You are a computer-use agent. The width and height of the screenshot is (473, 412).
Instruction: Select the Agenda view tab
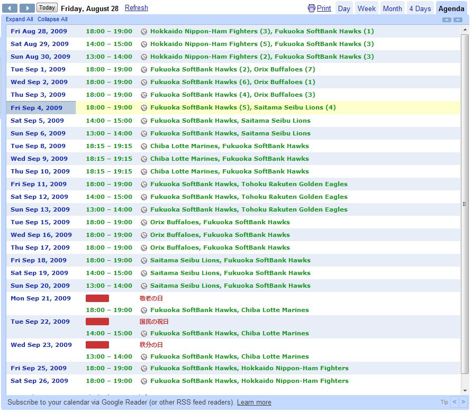451,8
